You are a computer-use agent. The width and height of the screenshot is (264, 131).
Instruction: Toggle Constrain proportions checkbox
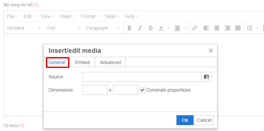142,90
